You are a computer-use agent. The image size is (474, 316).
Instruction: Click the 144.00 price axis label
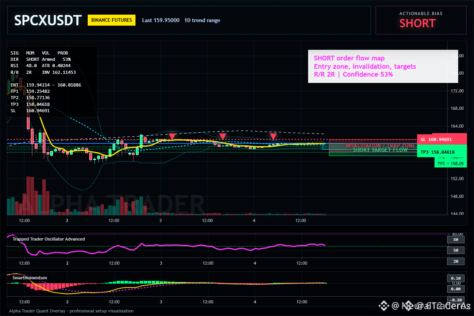[x=457, y=214]
